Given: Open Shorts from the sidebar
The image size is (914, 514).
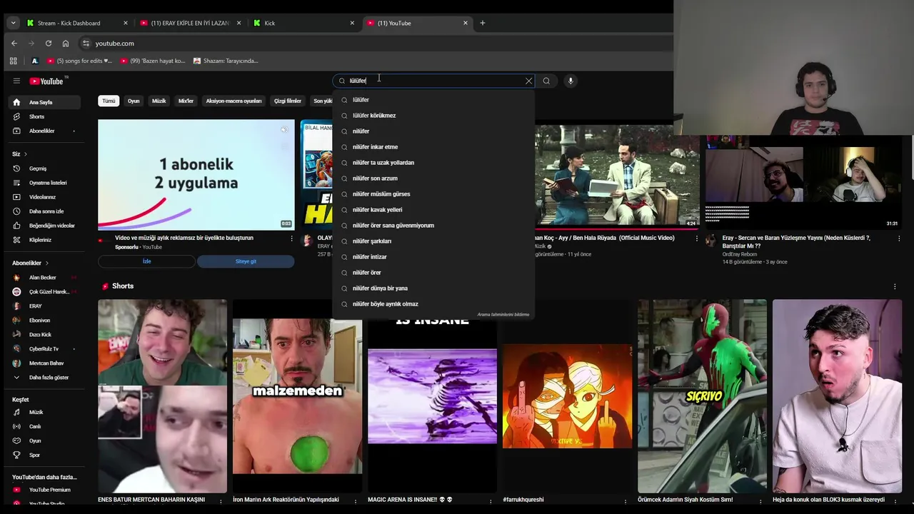Looking at the screenshot, I should coord(46,116).
